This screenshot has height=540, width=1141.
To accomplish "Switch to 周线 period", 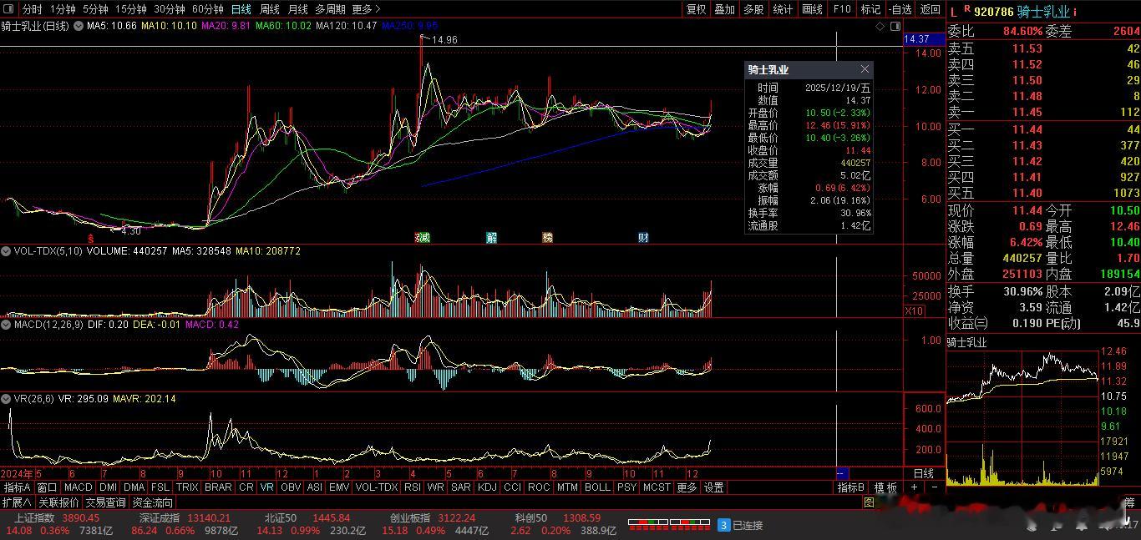I will (x=269, y=9).
